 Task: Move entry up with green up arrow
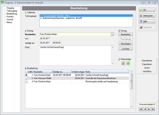tap(123, 63)
